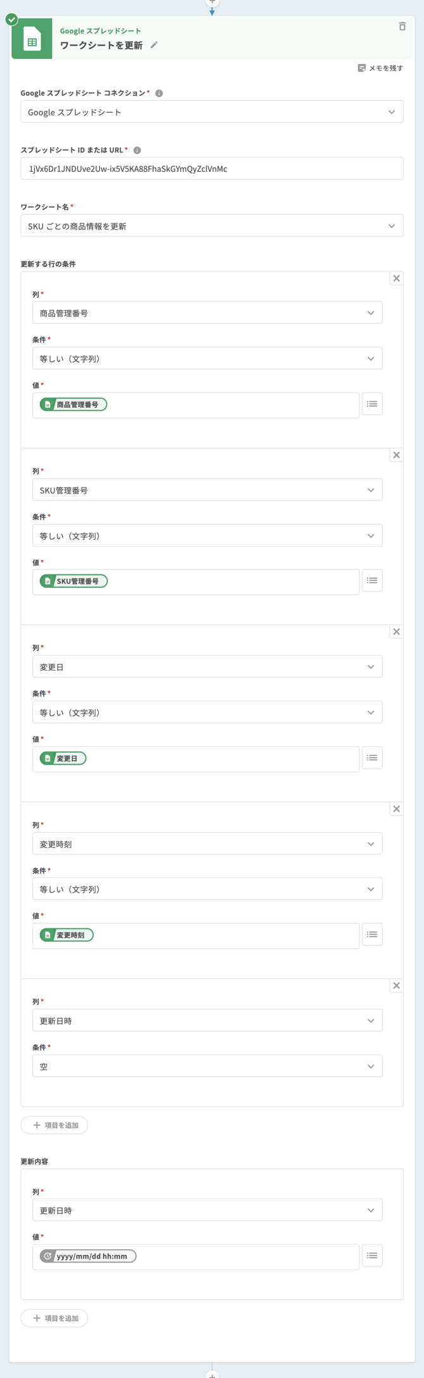Click 項目を追加 under row conditions
Image resolution: width=424 pixels, height=1378 pixels.
[55, 1125]
